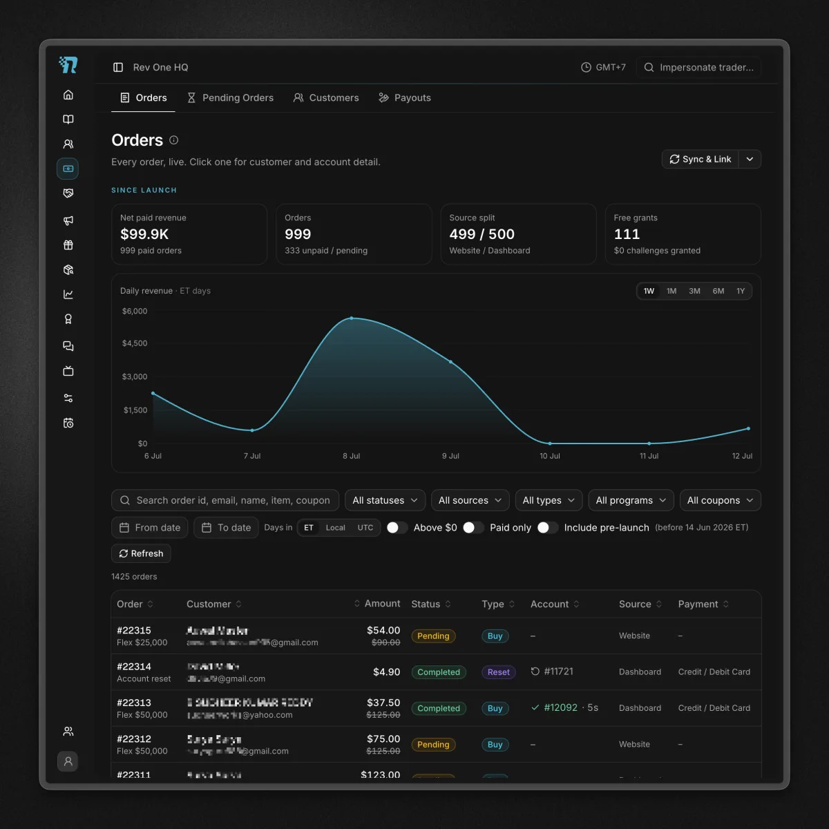Viewport: 829px width, 829px height.
Task: Toggle Include pre-launch switch
Action: coord(547,528)
